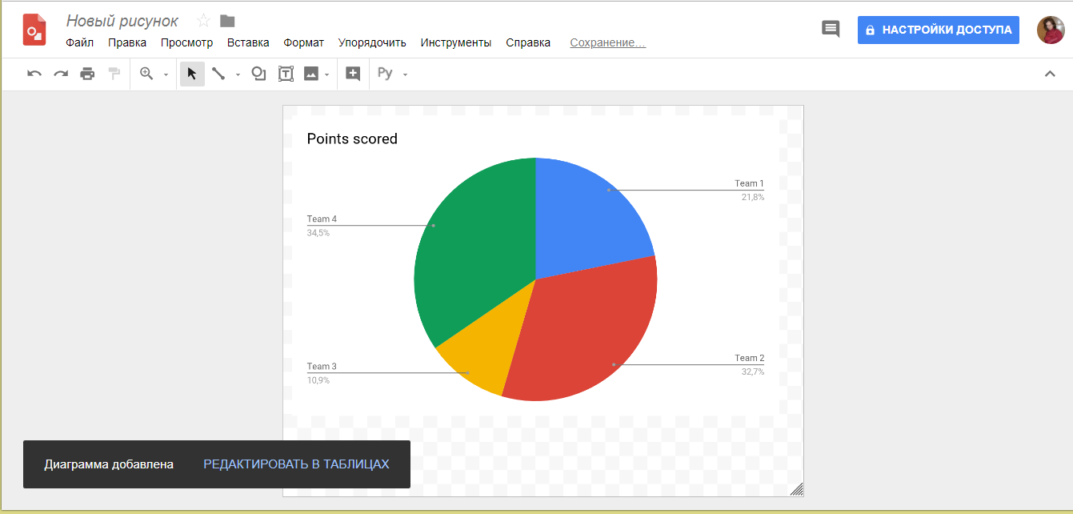The height and width of the screenshot is (514, 1073).
Task: Open the Py input tools dropdown
Action: 404,74
